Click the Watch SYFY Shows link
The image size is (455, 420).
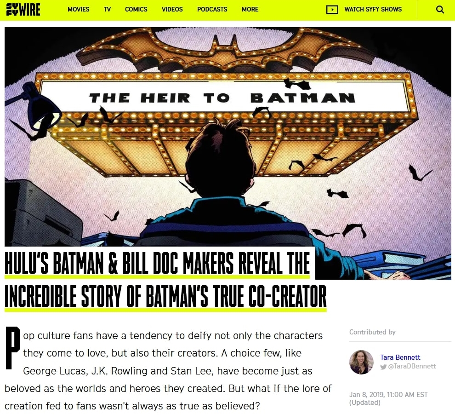[373, 9]
